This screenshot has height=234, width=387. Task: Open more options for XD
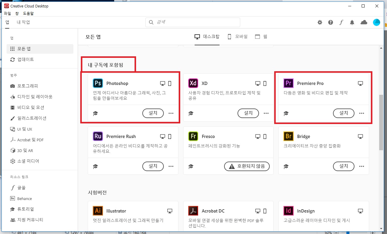(266, 113)
